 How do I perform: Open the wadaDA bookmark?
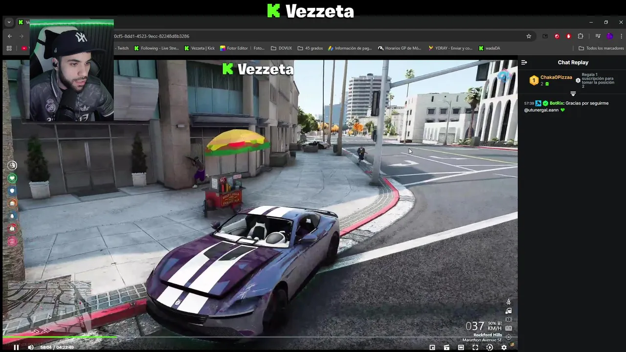[x=490, y=48]
